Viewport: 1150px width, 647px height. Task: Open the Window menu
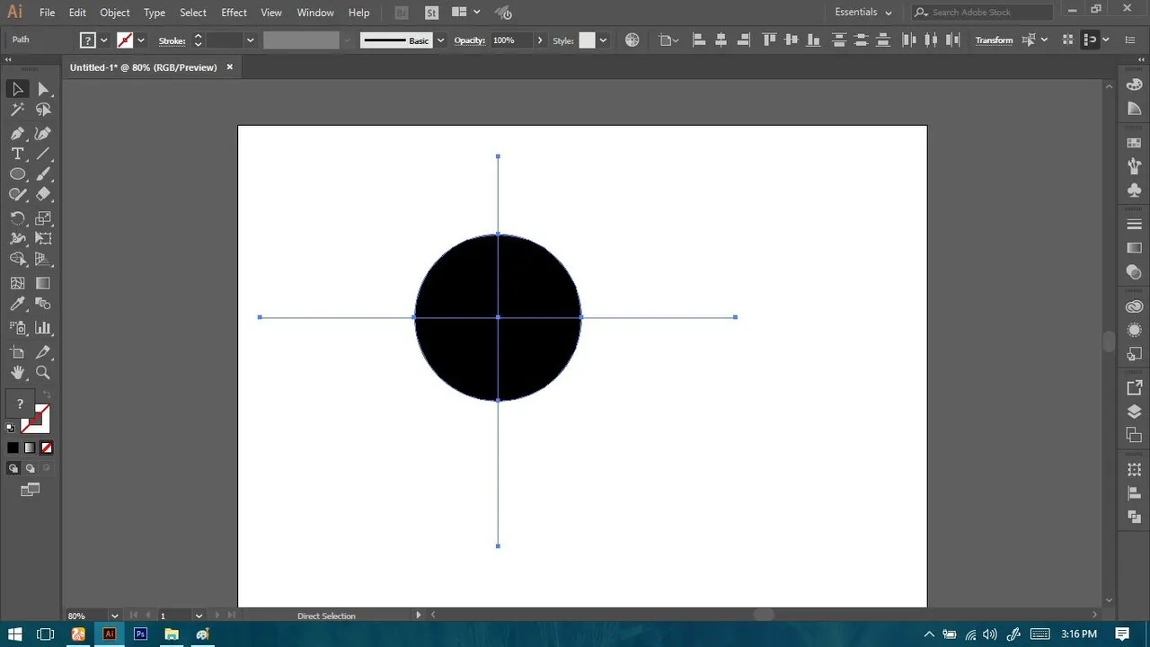click(x=315, y=13)
